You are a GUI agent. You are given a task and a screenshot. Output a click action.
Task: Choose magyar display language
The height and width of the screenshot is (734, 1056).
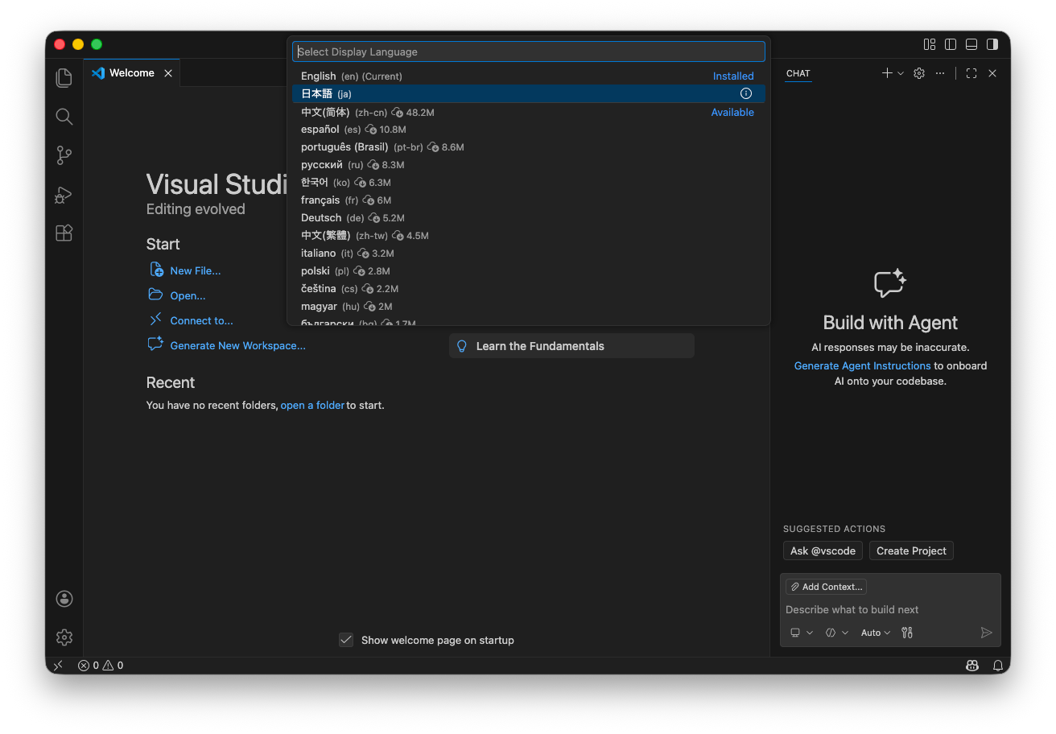pos(529,307)
